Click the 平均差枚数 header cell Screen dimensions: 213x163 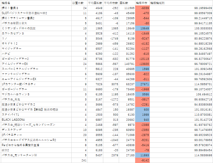[111, 3]
